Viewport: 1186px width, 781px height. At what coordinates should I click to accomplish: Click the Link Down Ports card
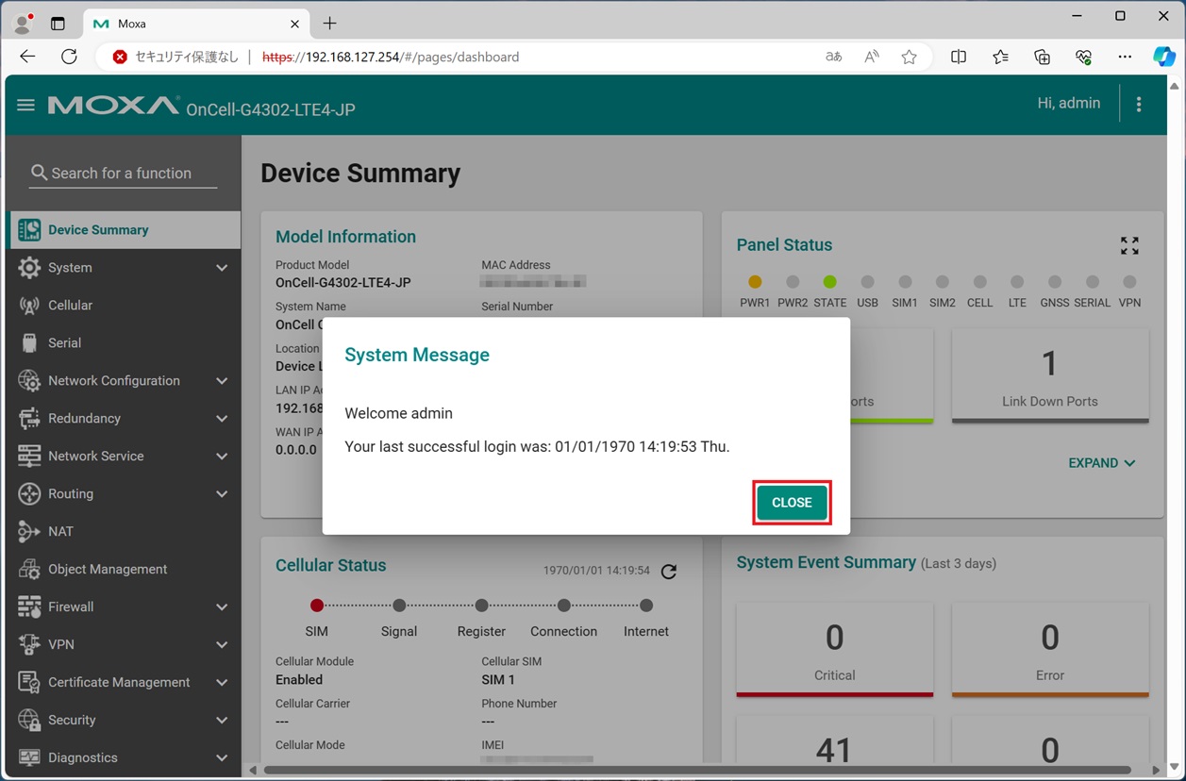1050,374
